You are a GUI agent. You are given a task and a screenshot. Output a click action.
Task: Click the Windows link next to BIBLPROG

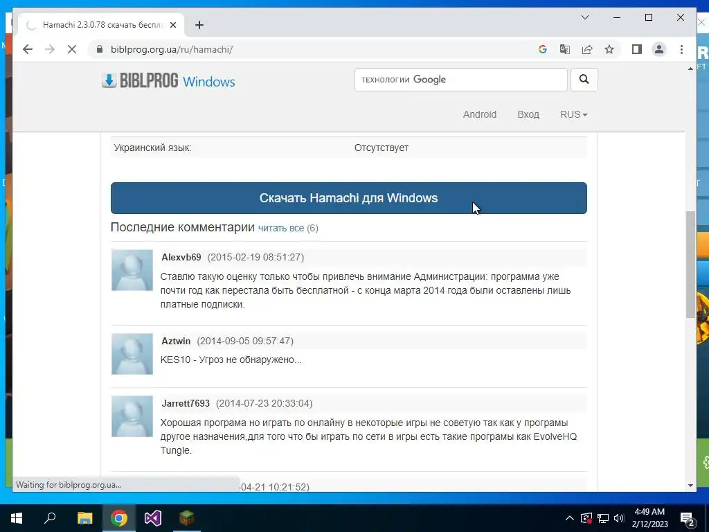pyautogui.click(x=209, y=82)
